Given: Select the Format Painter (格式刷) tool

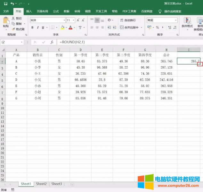Looking at the screenshot, I should click(18, 29).
